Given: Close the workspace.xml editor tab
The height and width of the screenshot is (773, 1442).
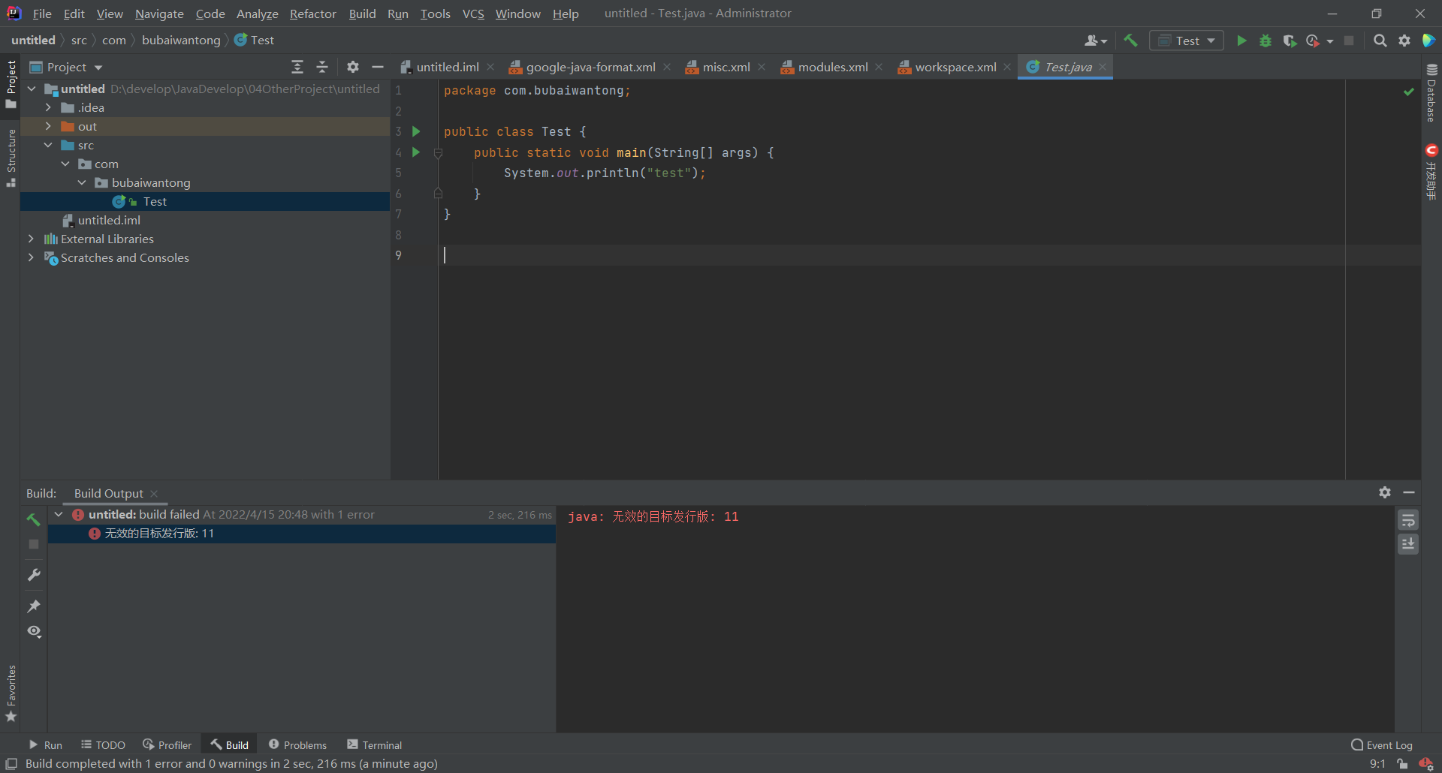Looking at the screenshot, I should (x=1007, y=68).
